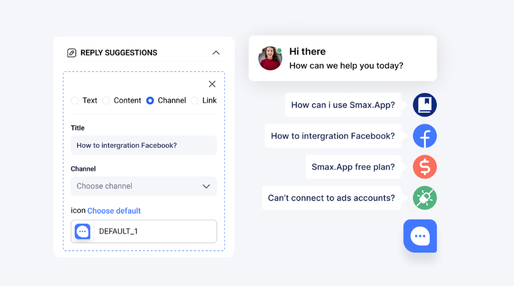Select the Link radio option

(194, 100)
